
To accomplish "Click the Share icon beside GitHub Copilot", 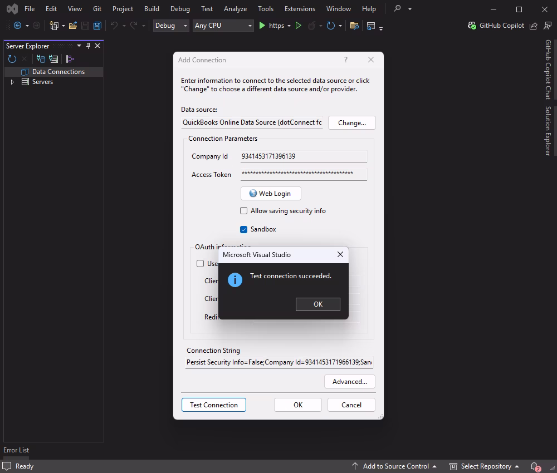I will tap(533, 26).
